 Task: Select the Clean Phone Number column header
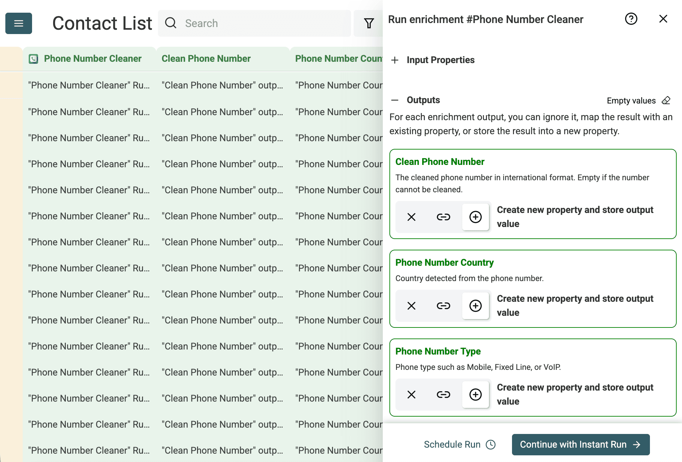(206, 58)
